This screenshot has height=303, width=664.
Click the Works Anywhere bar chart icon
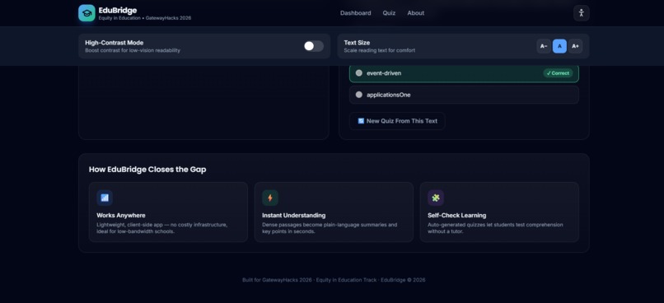[x=105, y=198]
